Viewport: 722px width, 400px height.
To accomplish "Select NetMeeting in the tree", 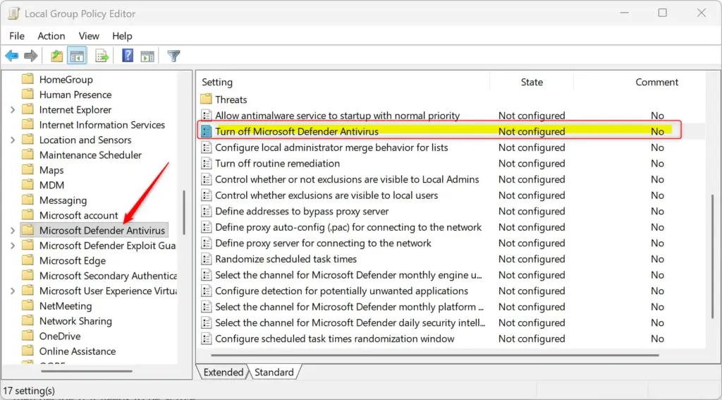I will [x=66, y=306].
